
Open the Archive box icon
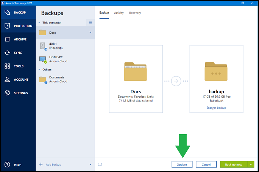click(x=7, y=39)
